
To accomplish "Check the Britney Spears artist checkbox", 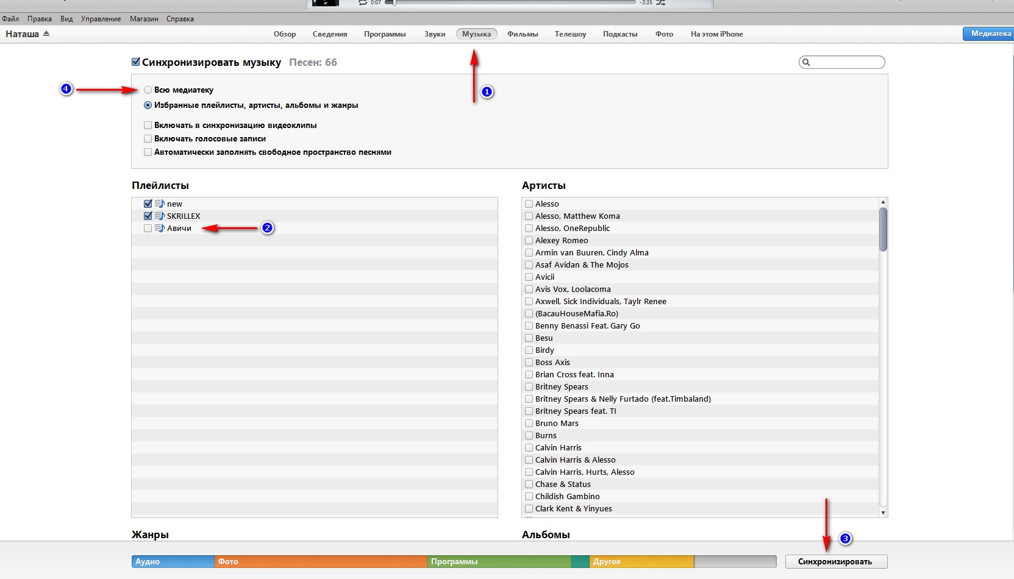I will [x=529, y=386].
